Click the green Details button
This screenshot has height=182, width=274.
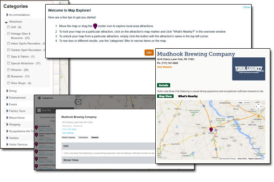coord(163,85)
